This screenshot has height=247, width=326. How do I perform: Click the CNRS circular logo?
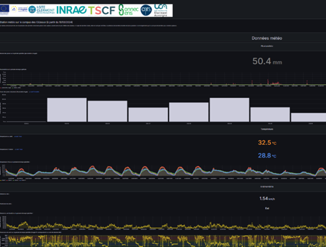(x=146, y=10)
